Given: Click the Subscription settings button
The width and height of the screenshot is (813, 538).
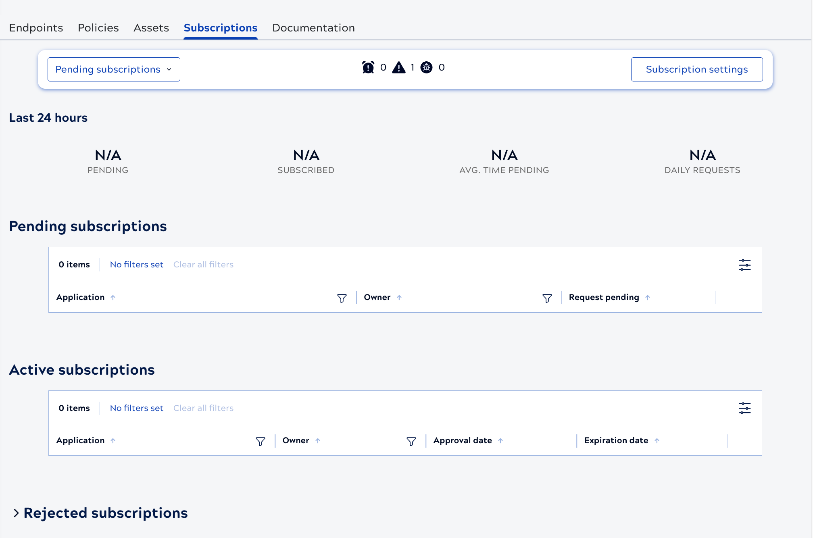Looking at the screenshot, I should click(696, 69).
